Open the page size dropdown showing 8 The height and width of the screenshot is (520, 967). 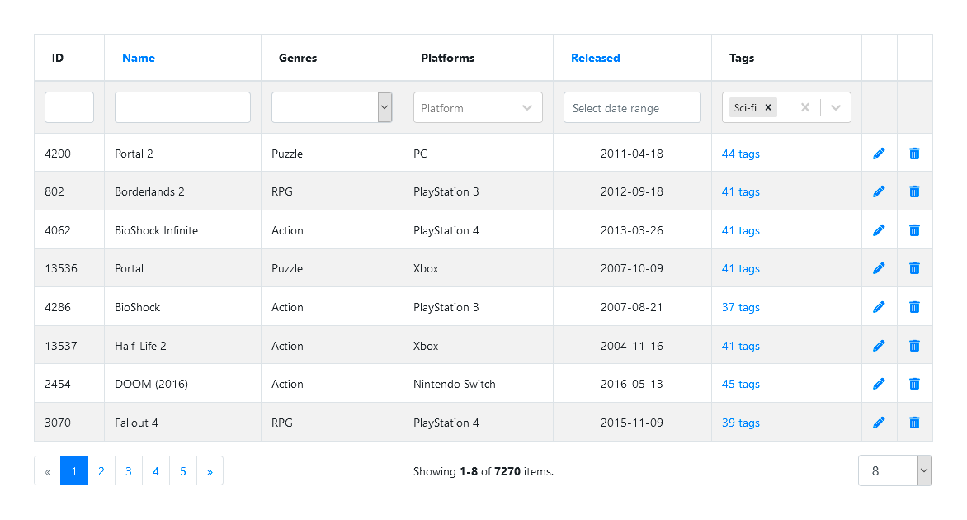895,470
